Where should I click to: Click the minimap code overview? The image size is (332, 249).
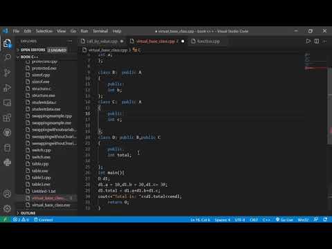pos(315,62)
